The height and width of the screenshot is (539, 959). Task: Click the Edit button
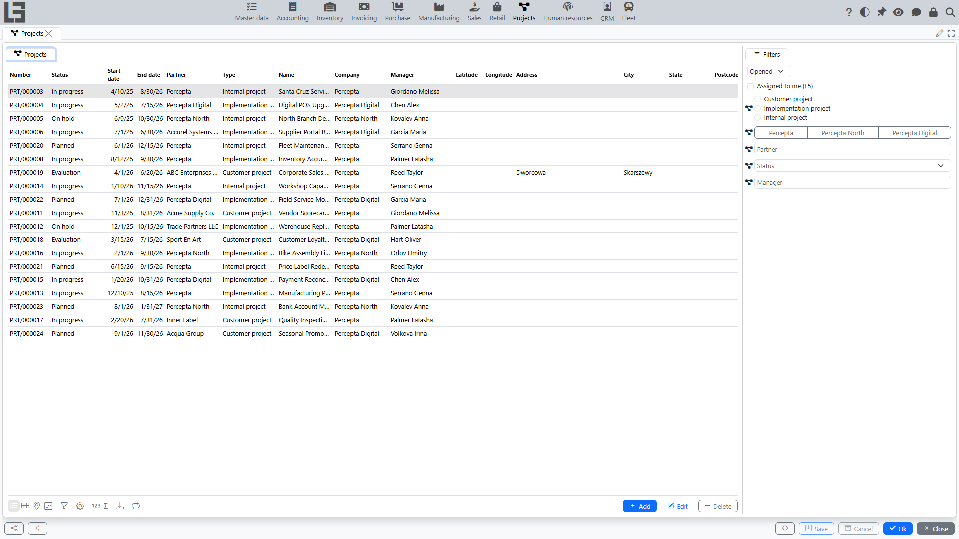click(x=677, y=506)
